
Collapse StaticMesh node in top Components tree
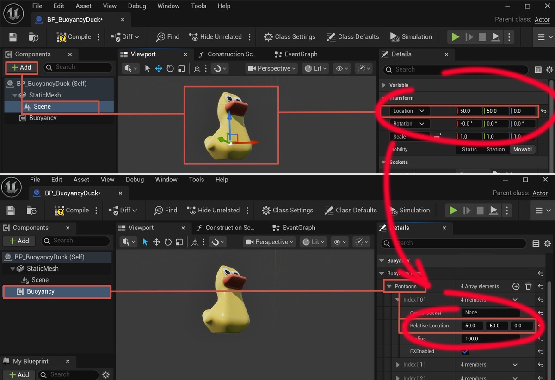(x=15, y=95)
